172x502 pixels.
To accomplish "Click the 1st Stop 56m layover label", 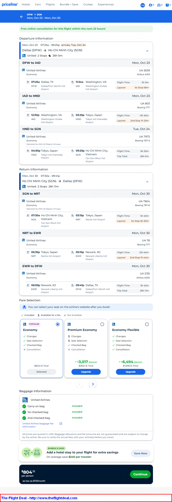I will click(x=141, y=88).
